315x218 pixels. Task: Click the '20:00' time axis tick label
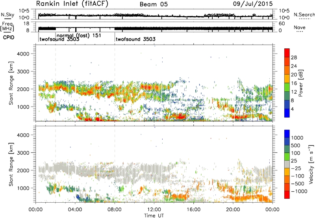click(x=233, y=210)
